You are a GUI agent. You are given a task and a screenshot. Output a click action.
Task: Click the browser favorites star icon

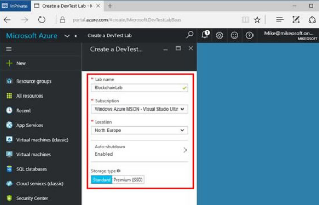257,20
